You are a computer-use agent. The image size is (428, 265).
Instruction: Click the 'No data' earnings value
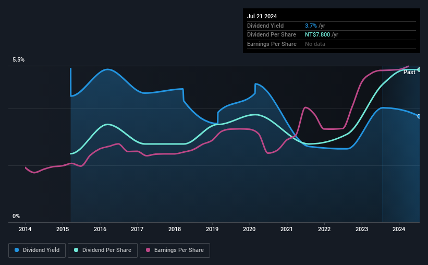[315, 44]
